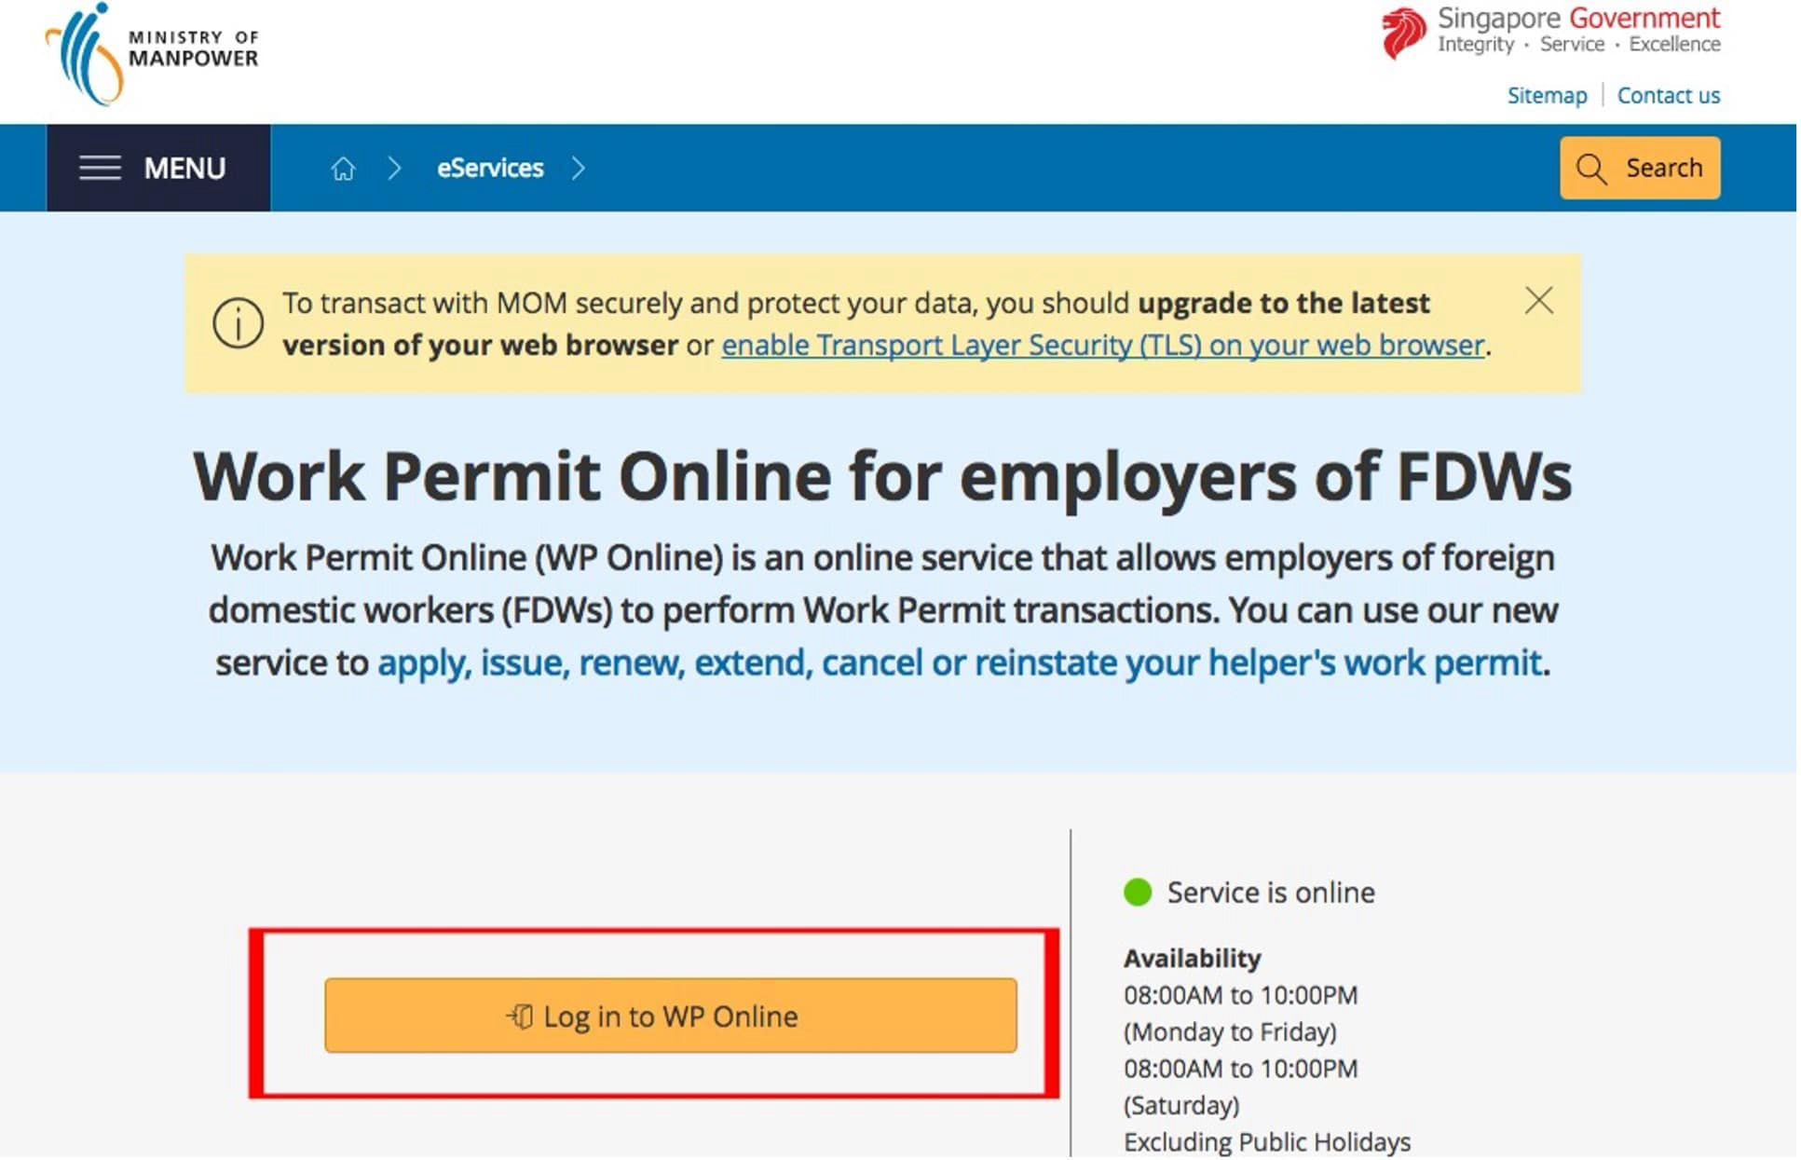Open the Sitemap link
The height and width of the screenshot is (1160, 1801).
tap(1547, 95)
